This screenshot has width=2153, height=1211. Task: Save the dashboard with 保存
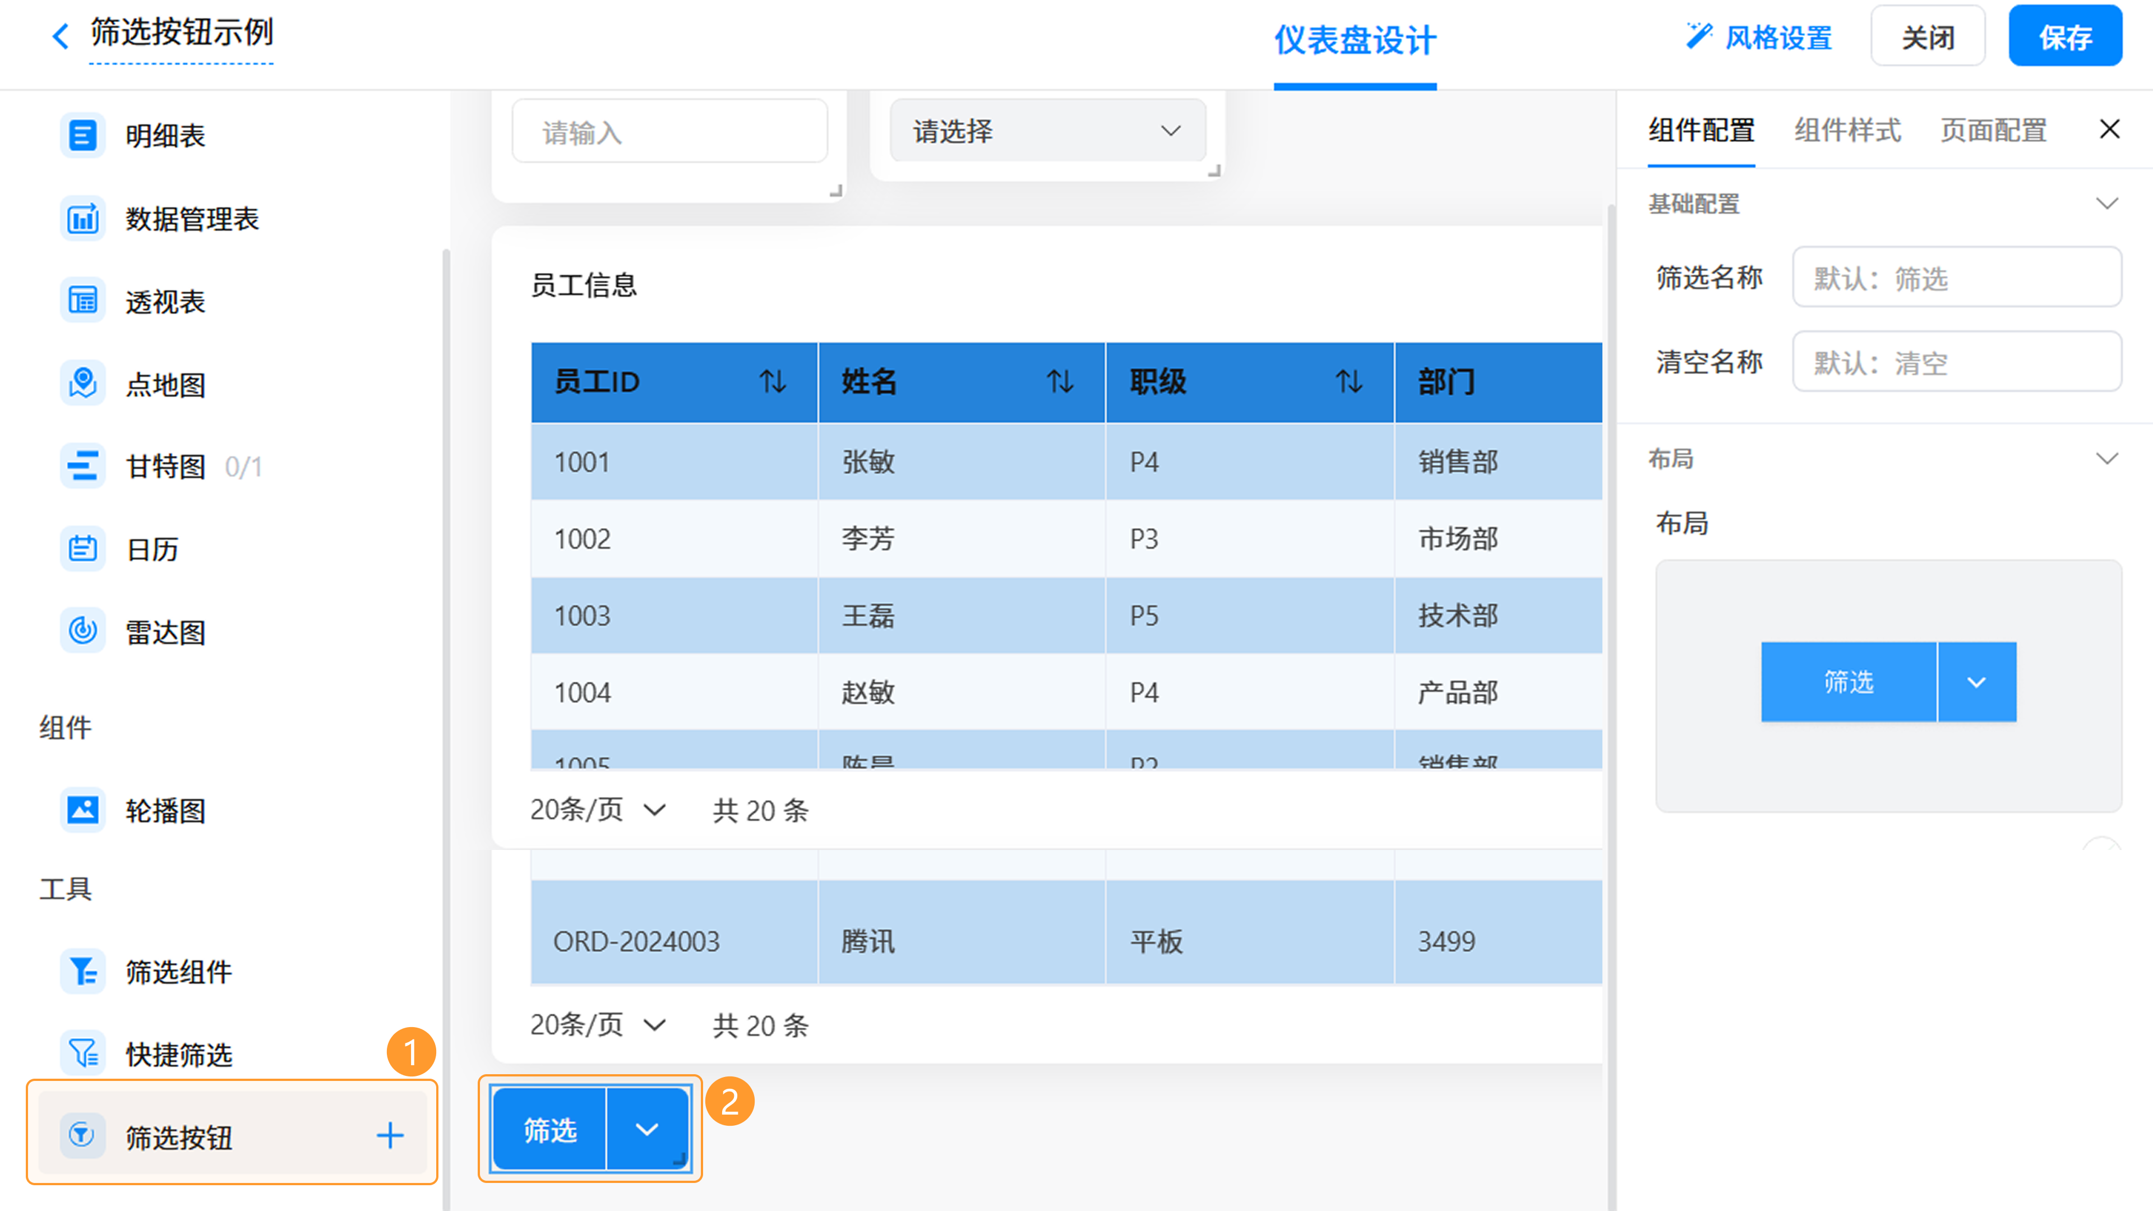2065,36
